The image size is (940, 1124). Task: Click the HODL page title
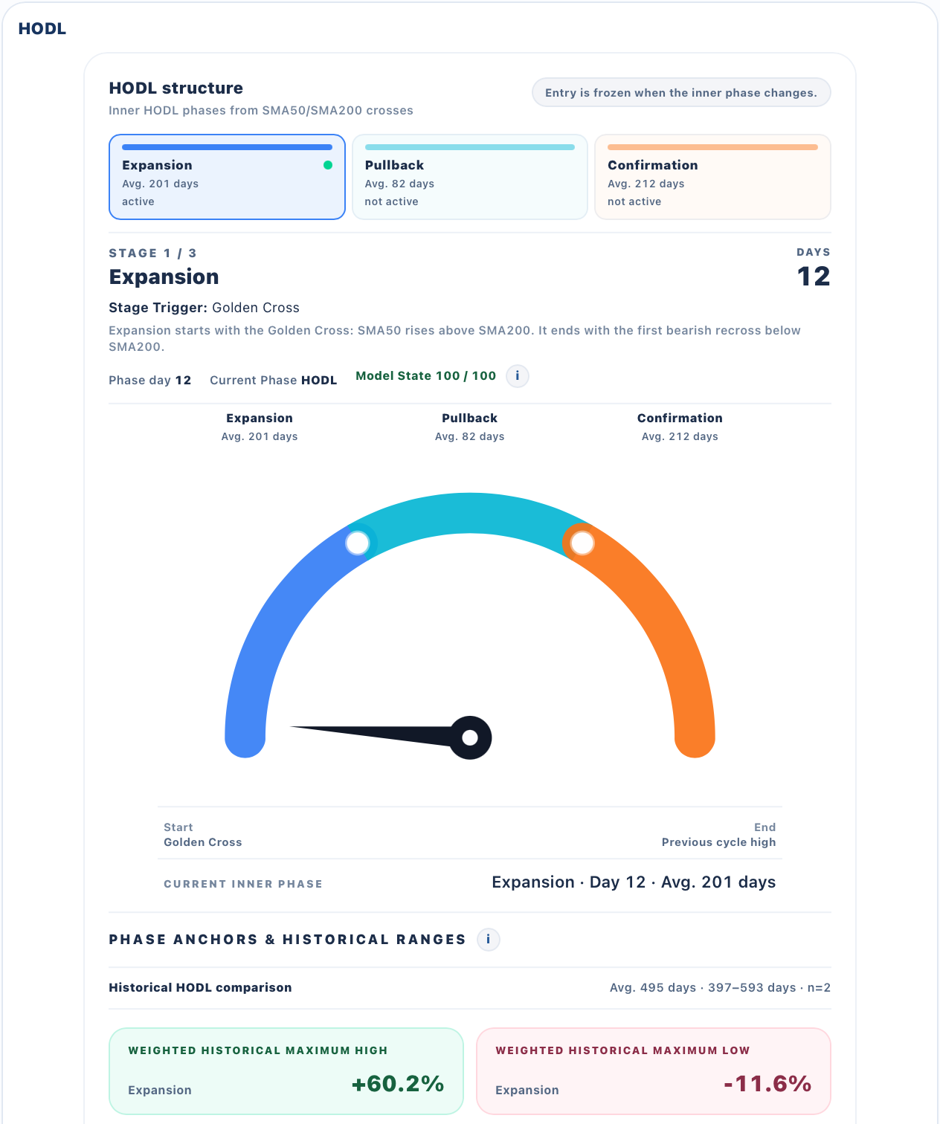click(42, 29)
